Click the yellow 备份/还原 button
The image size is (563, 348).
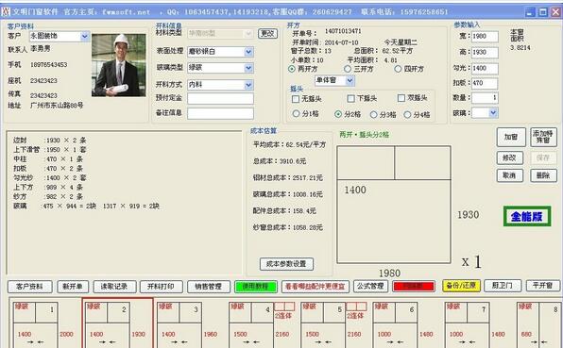[461, 286]
